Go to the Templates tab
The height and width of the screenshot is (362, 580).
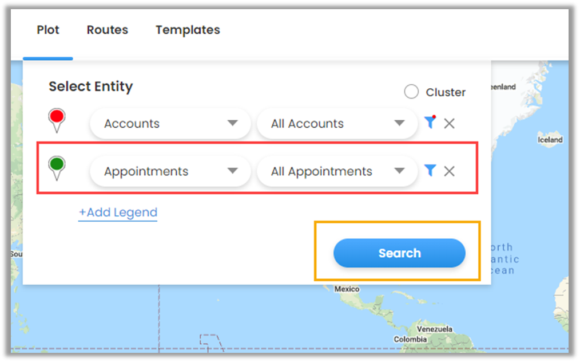click(188, 30)
